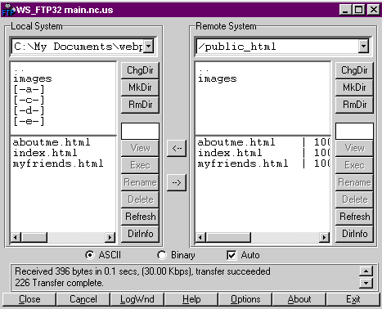The height and width of the screenshot is (309, 382).
Task: Click the right arrow upload transfer button
Action: tap(177, 182)
